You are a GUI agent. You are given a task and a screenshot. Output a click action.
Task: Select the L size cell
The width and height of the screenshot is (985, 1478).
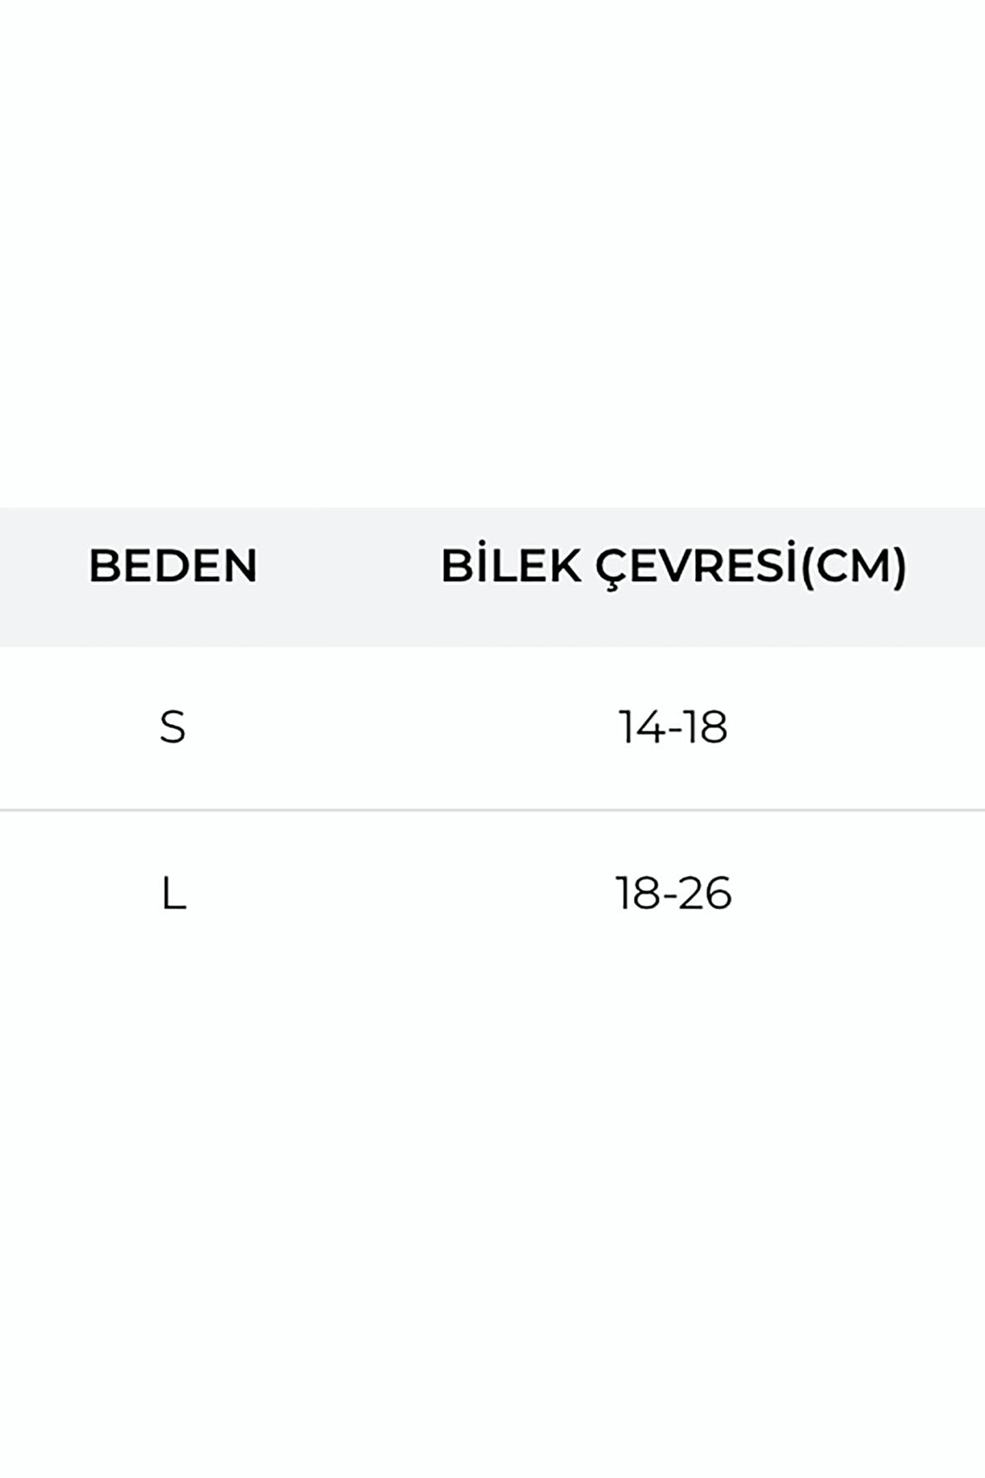(174, 894)
